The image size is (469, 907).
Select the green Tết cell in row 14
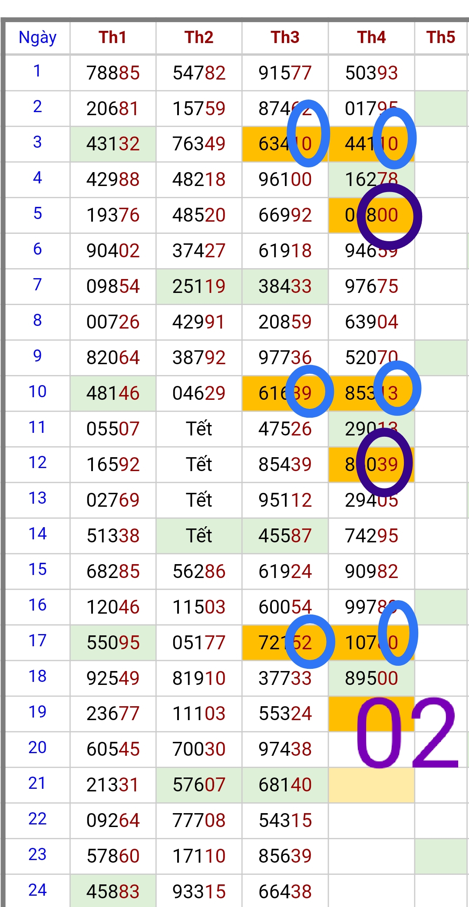point(199,535)
